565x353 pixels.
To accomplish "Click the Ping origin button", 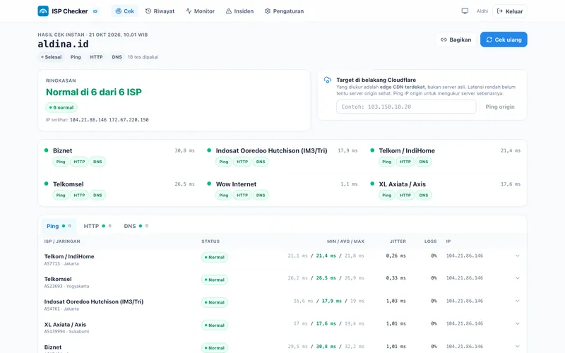I will pyautogui.click(x=500, y=107).
